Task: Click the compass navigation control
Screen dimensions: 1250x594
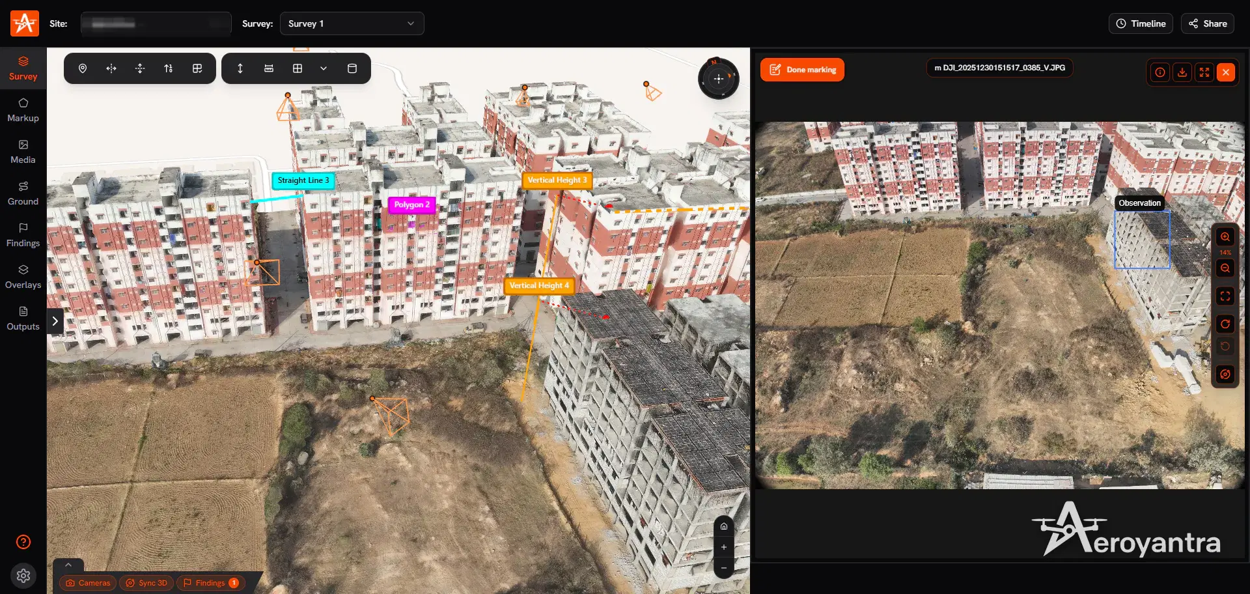Action: [x=719, y=79]
